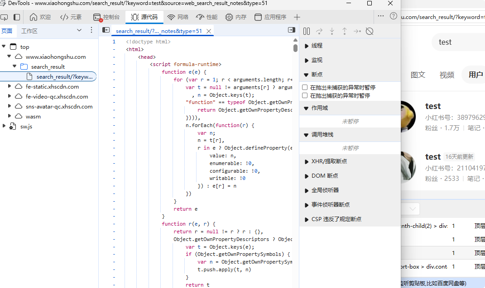485x288 pixels.
Task: Close the search_result source file tab
Action: coord(209,31)
